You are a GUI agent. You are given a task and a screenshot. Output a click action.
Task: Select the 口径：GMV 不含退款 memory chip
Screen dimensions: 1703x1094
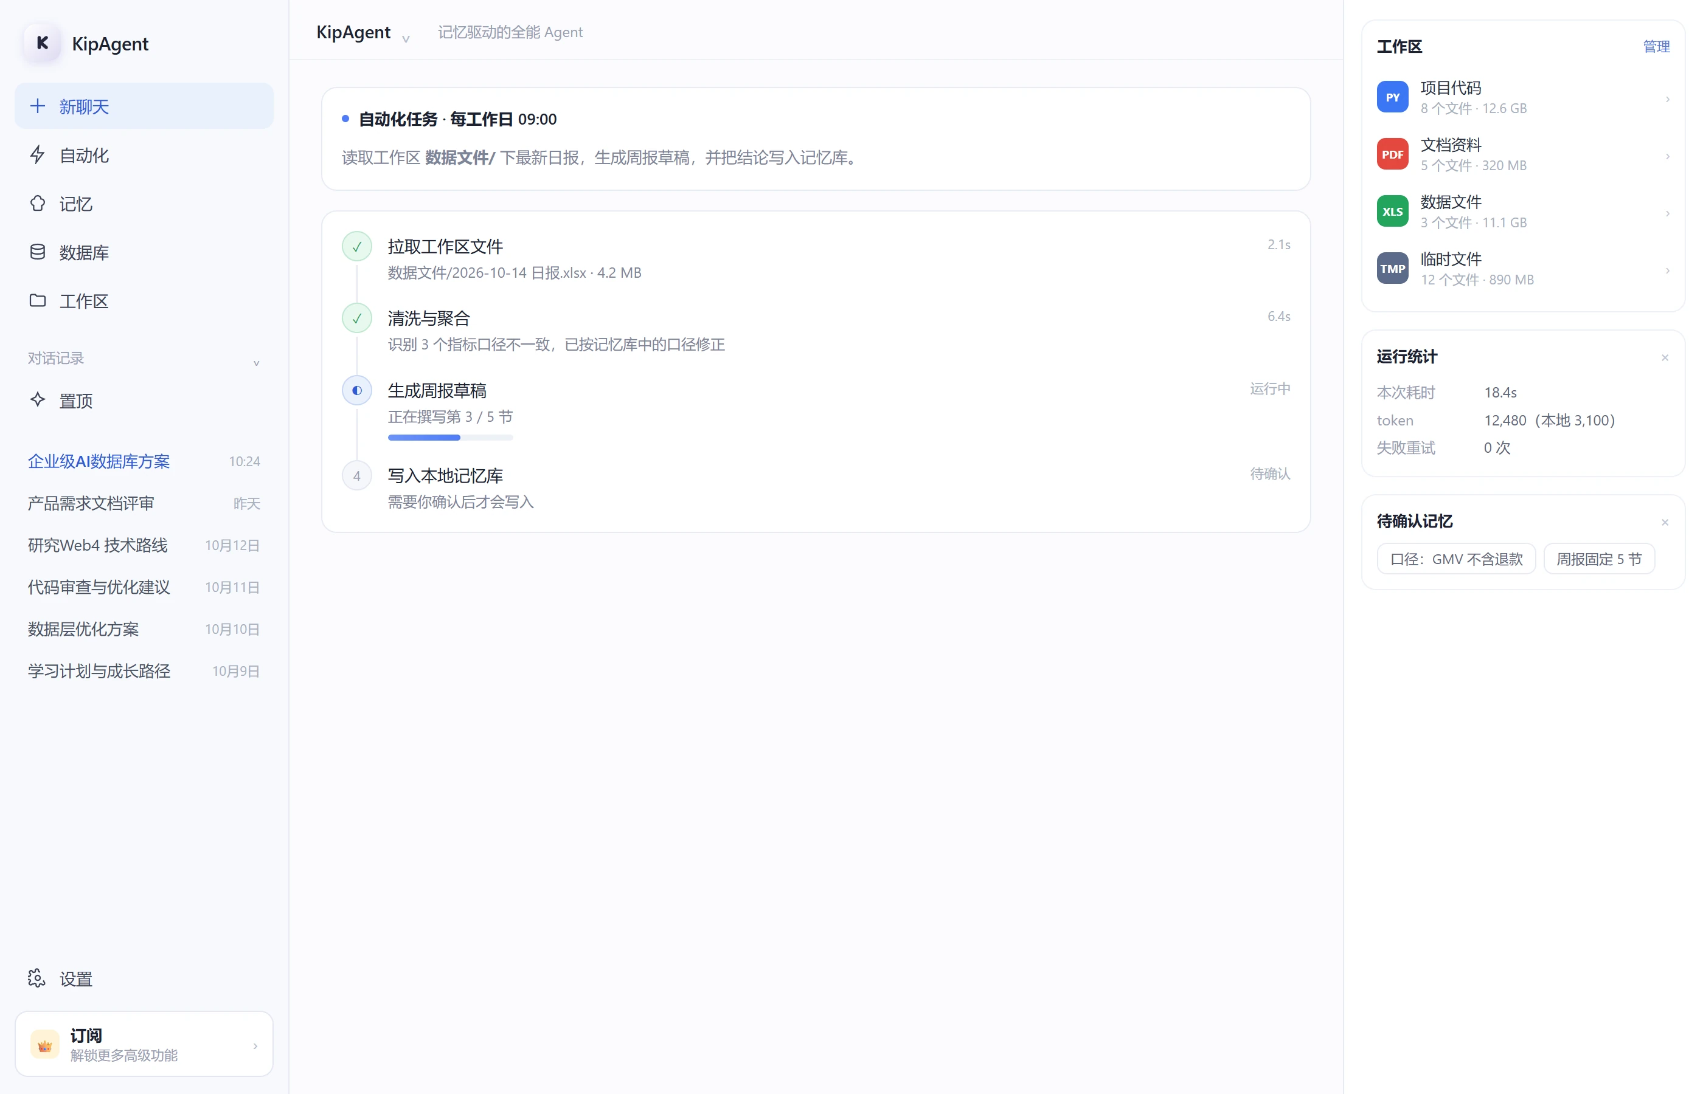1455,559
